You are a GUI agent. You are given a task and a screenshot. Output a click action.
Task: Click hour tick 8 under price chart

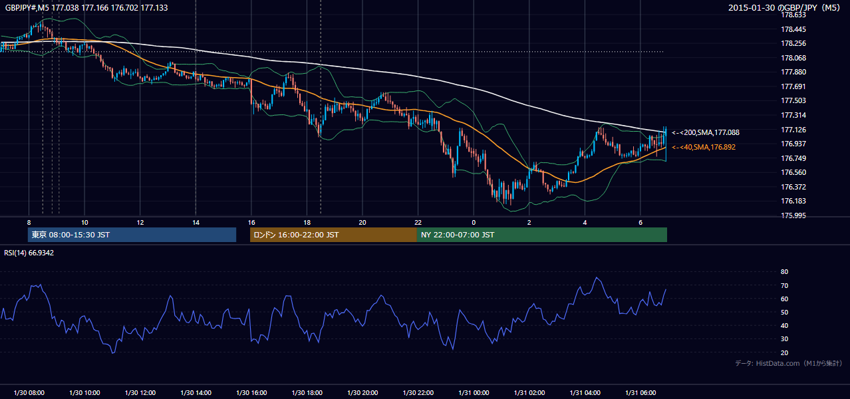[29, 222]
